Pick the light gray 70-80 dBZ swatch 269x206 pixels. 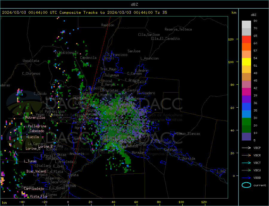(x=246, y=25)
